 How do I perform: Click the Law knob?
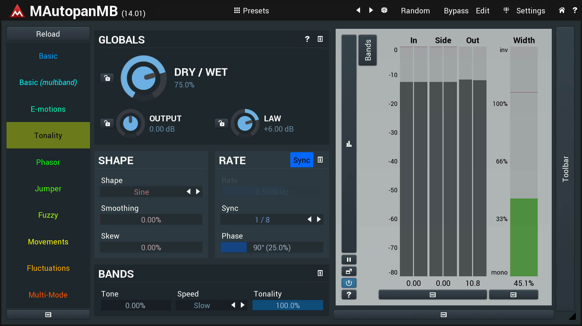pos(245,123)
